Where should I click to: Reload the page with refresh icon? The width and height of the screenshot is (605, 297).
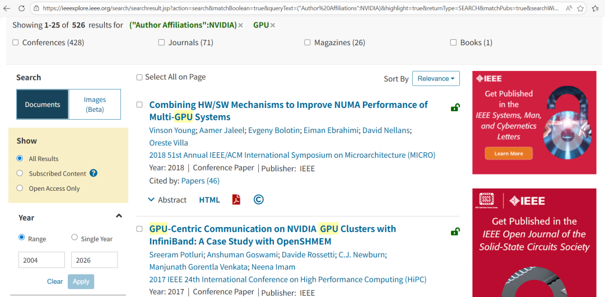click(22, 8)
